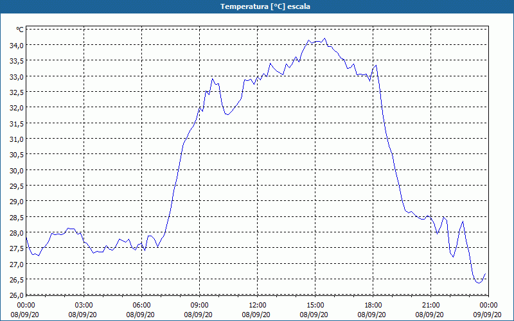Click the 'Temperatura [°C] escala' title
Screen dimensions: 514x321
265,6
